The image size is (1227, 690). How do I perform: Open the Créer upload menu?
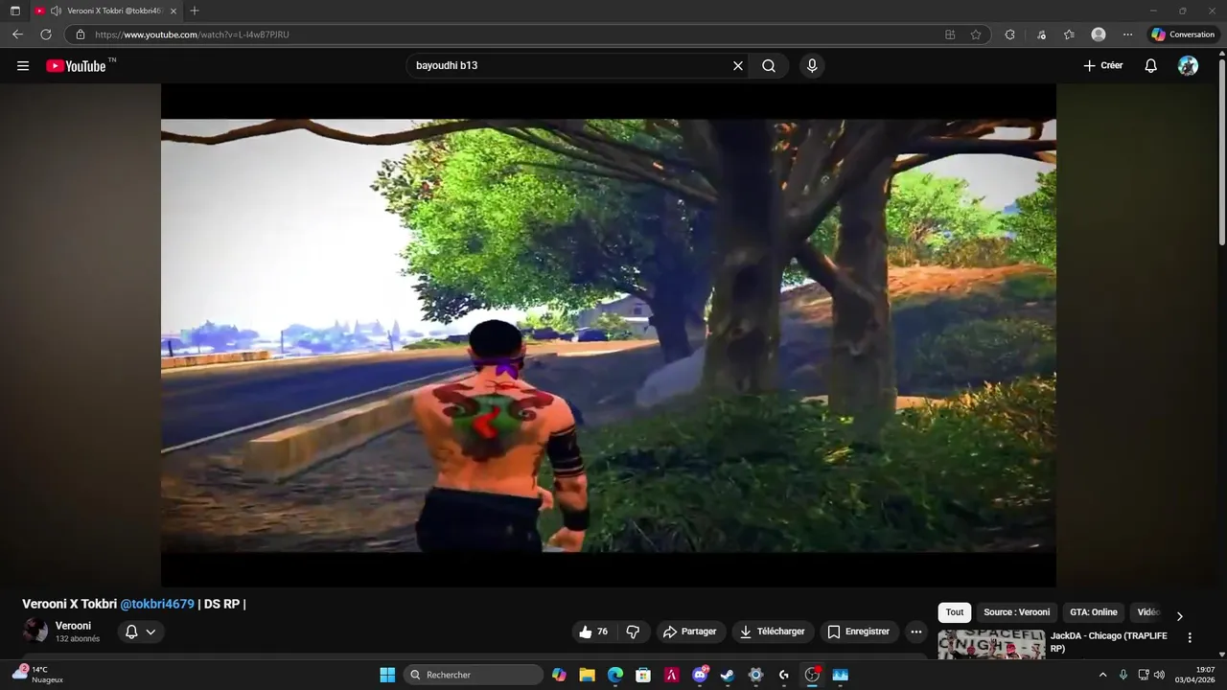coord(1102,66)
